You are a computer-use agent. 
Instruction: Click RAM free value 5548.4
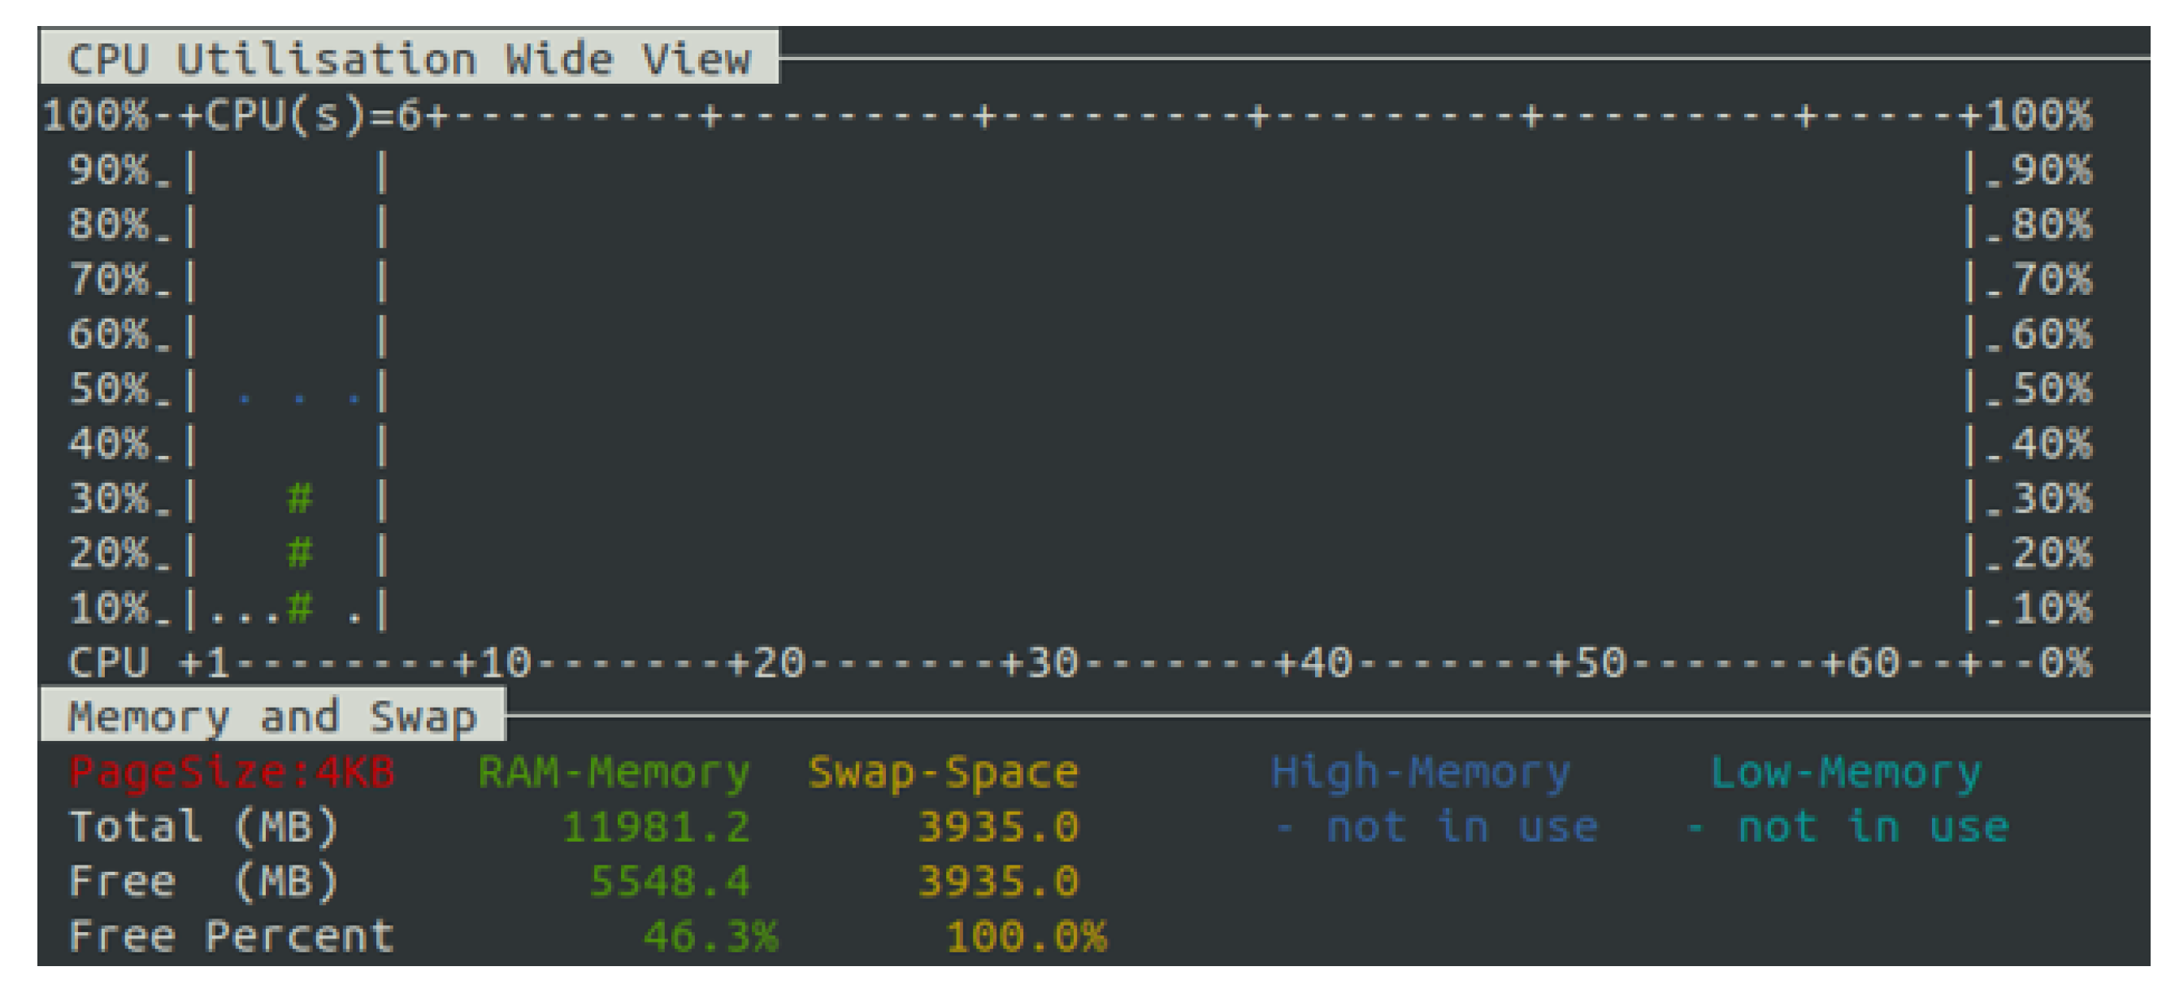point(669,882)
